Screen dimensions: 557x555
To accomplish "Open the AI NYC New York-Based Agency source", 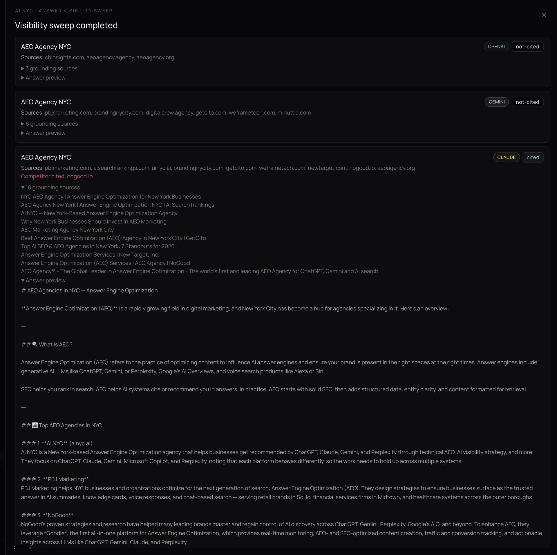I will pos(99,213).
